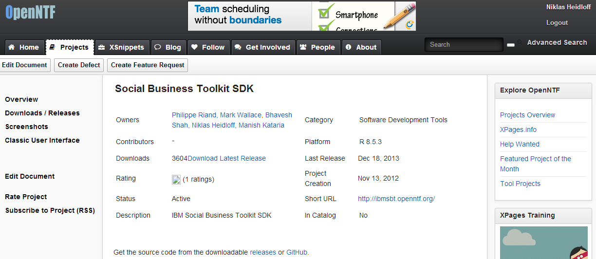The image size is (596, 259).
Task: Click the chat bubbles icon on Get Involved
Action: click(238, 47)
